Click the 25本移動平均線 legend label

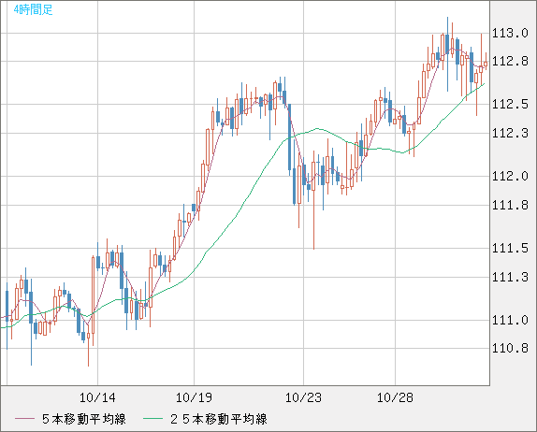point(219,419)
